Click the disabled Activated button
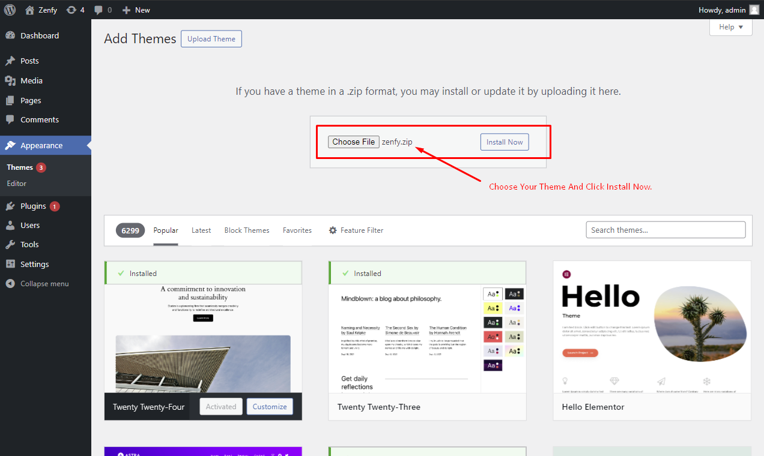Image resolution: width=764 pixels, height=456 pixels. (221, 407)
